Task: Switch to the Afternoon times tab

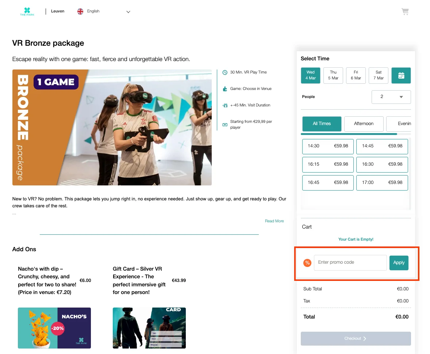Action: coord(364,124)
